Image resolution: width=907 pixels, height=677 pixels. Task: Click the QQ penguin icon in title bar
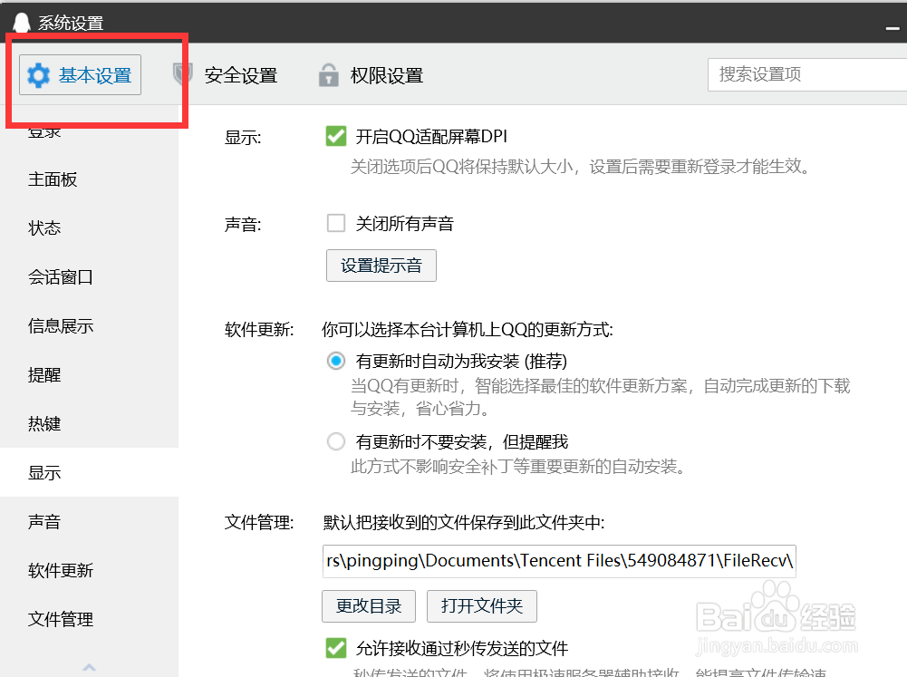pyautogui.click(x=22, y=23)
